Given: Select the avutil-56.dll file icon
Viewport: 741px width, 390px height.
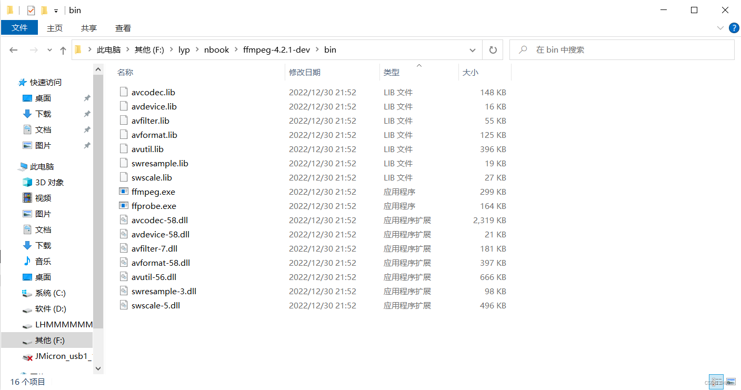Looking at the screenshot, I should [x=124, y=277].
